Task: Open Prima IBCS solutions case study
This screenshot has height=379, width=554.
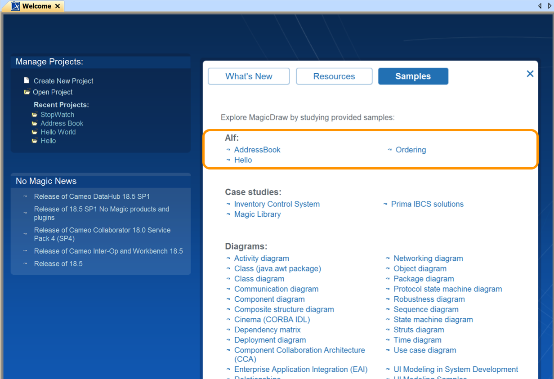Action: click(x=427, y=204)
